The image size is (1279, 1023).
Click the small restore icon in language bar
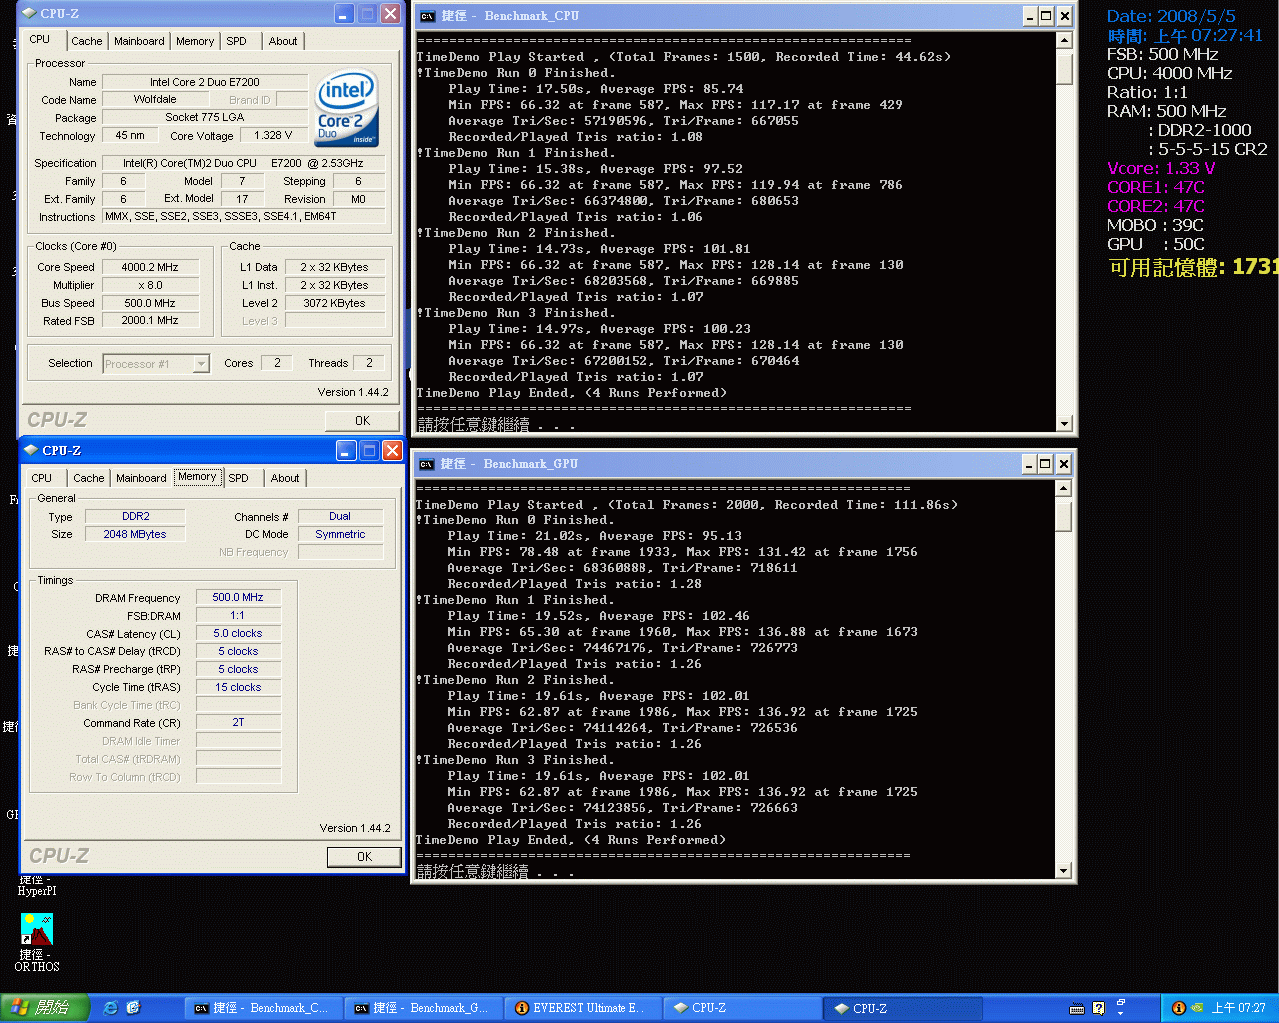[x=1120, y=1002]
